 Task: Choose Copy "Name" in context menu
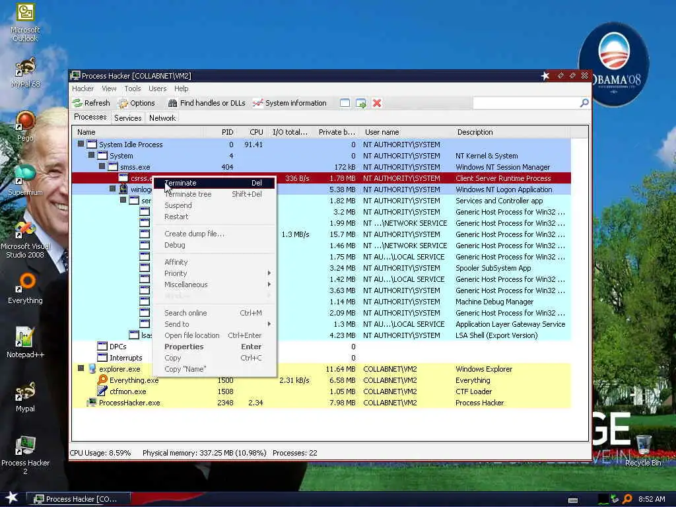click(215, 369)
